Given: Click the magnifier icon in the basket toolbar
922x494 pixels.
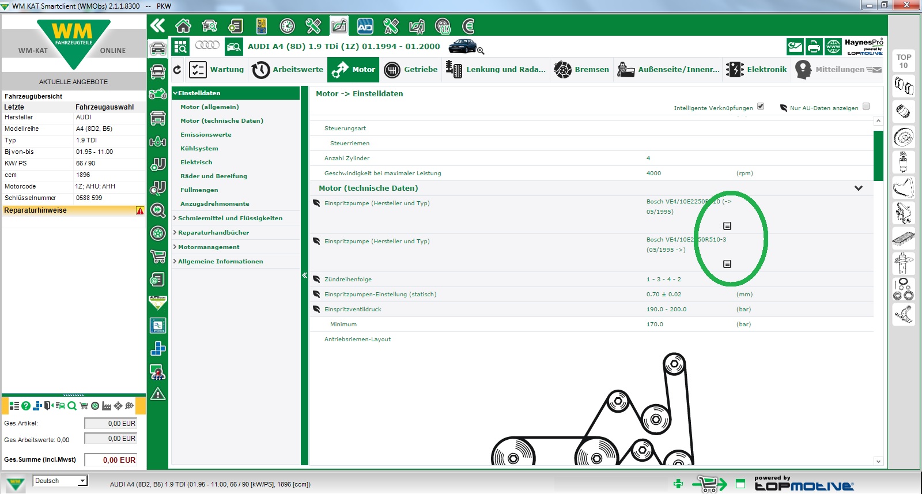Looking at the screenshot, I should click(x=72, y=406).
